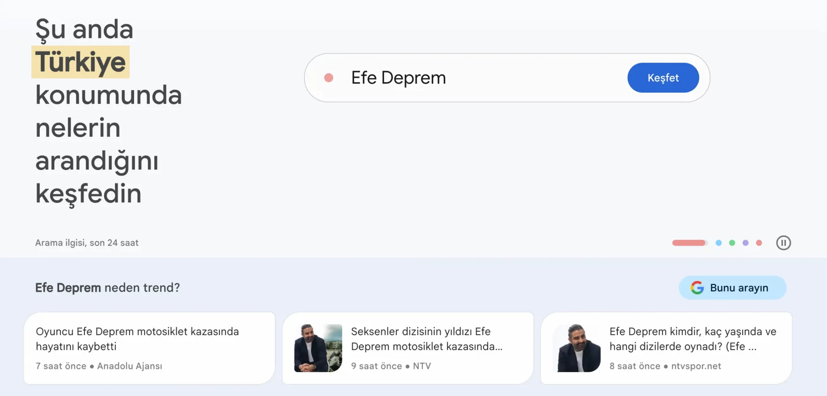Screen dimensions: 827x396
Task: Click the Google logo in Bunu arayın
Action: click(x=697, y=287)
